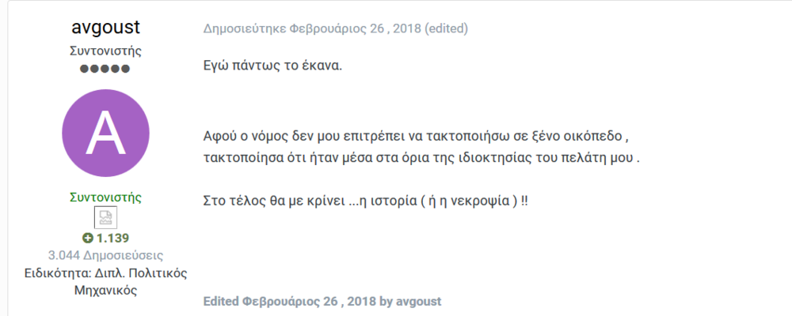Click the footer date Φεβρουάριος 26, 2018

(308, 302)
